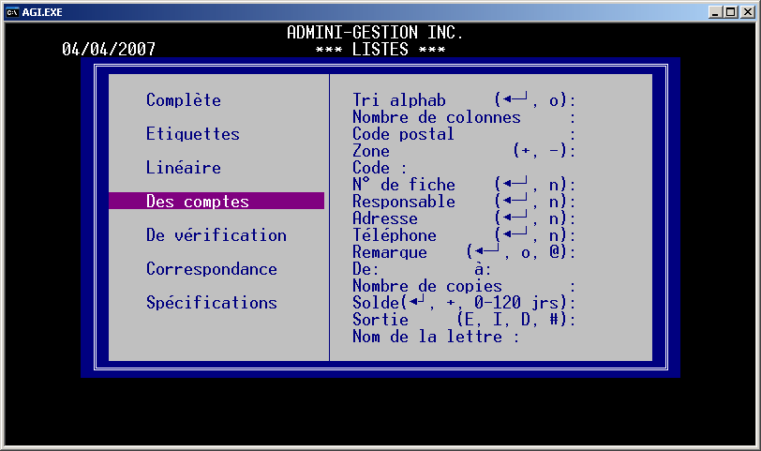Select the Complète list option

tap(184, 100)
